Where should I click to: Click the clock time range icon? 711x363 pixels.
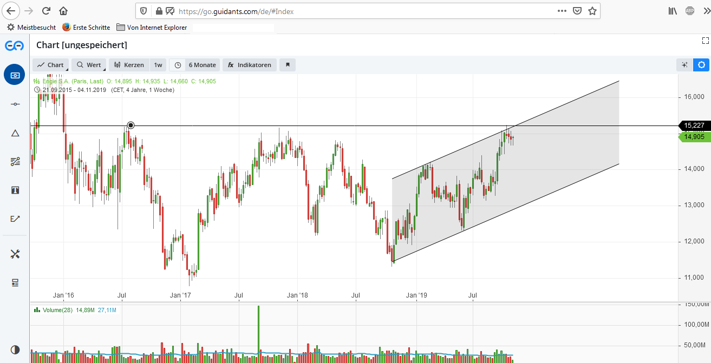pos(178,65)
